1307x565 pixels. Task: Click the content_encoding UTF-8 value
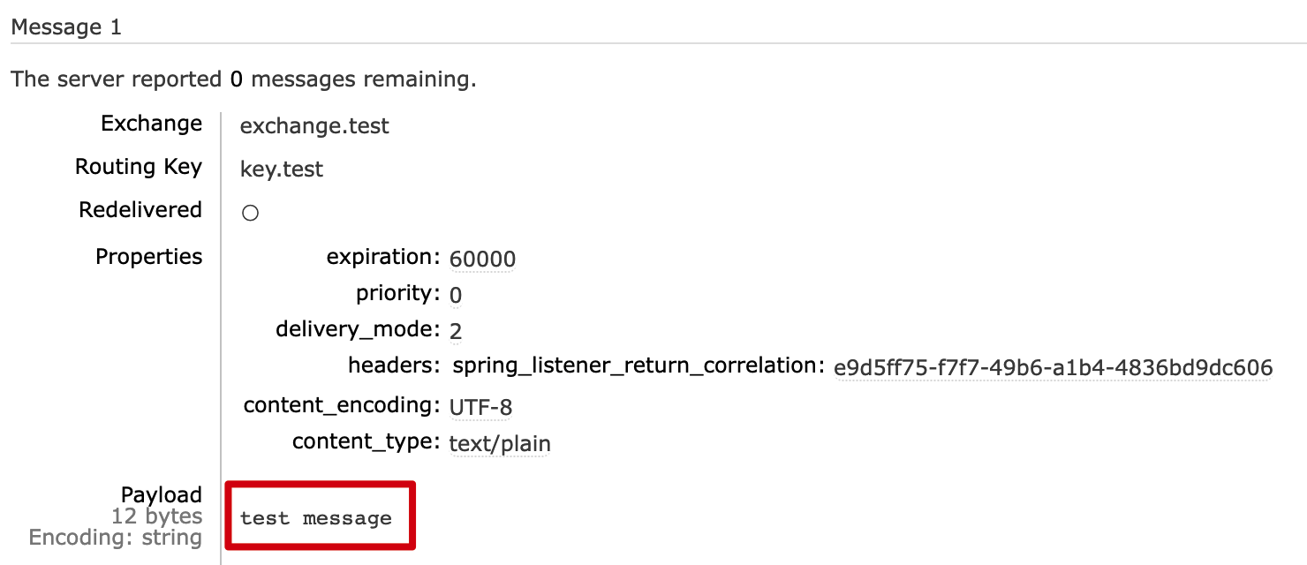pos(480,407)
